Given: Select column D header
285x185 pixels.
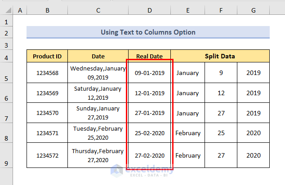Looking at the screenshot, I should (149, 10).
